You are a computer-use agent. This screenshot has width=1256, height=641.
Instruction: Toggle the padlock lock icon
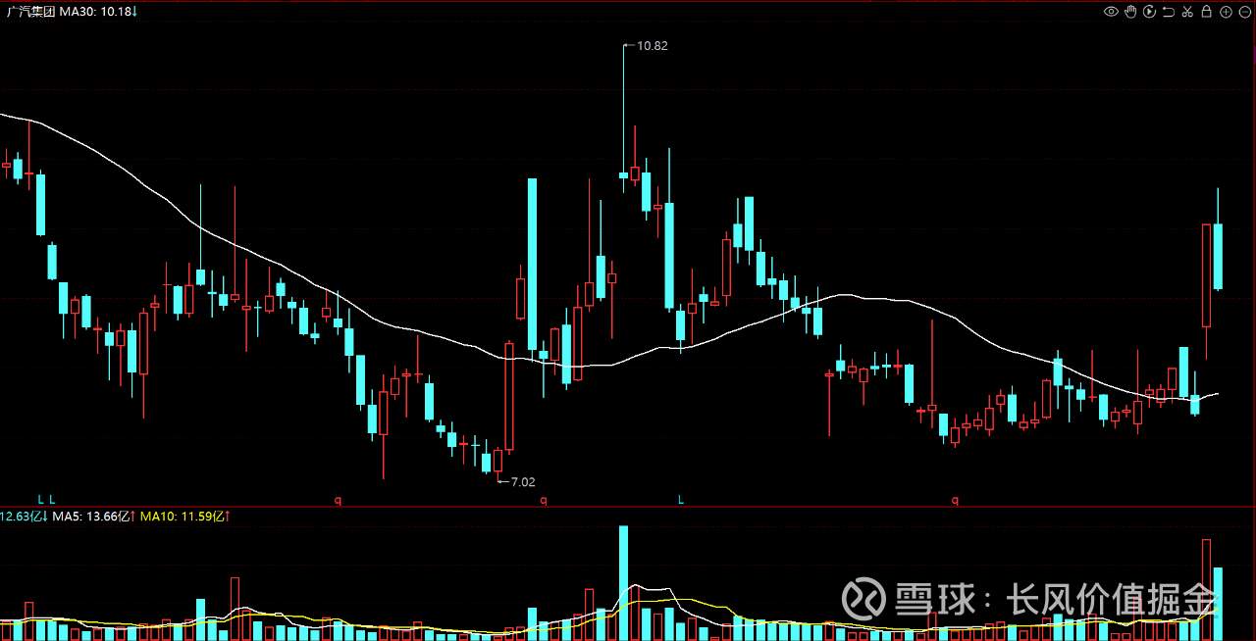click(x=1207, y=12)
